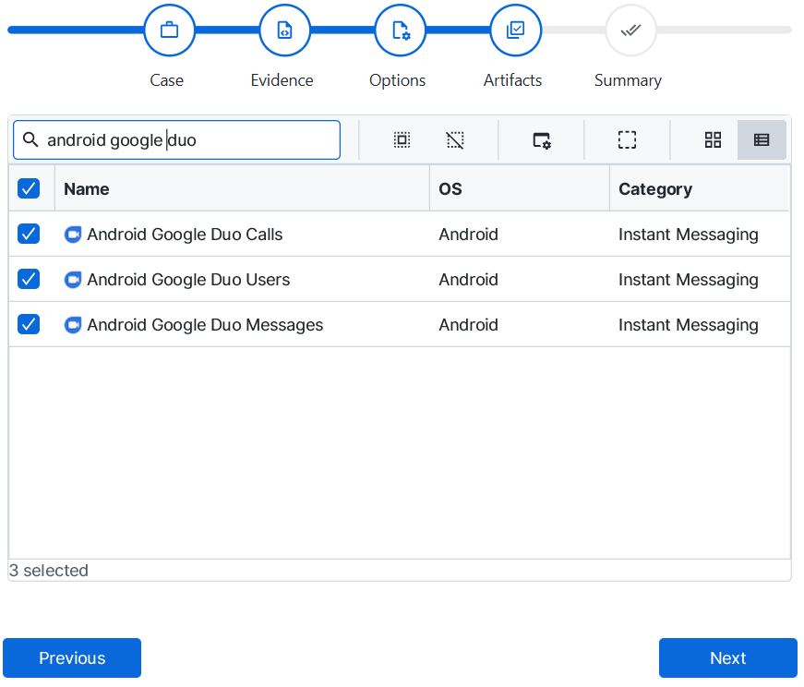804x687 pixels.
Task: Click the Android OS cell for Duo Messages
Action: coord(469,325)
